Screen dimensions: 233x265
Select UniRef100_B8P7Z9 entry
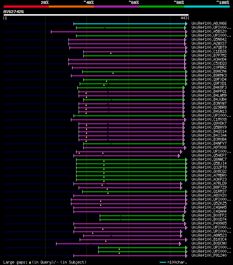pyautogui.click(x=209, y=188)
